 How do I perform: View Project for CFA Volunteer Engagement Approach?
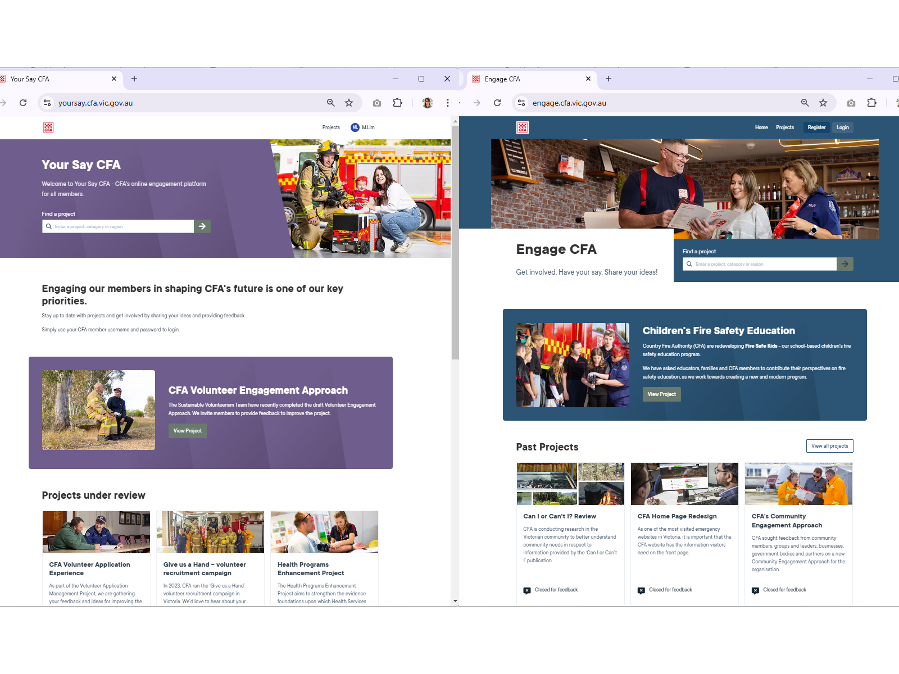[x=188, y=431]
